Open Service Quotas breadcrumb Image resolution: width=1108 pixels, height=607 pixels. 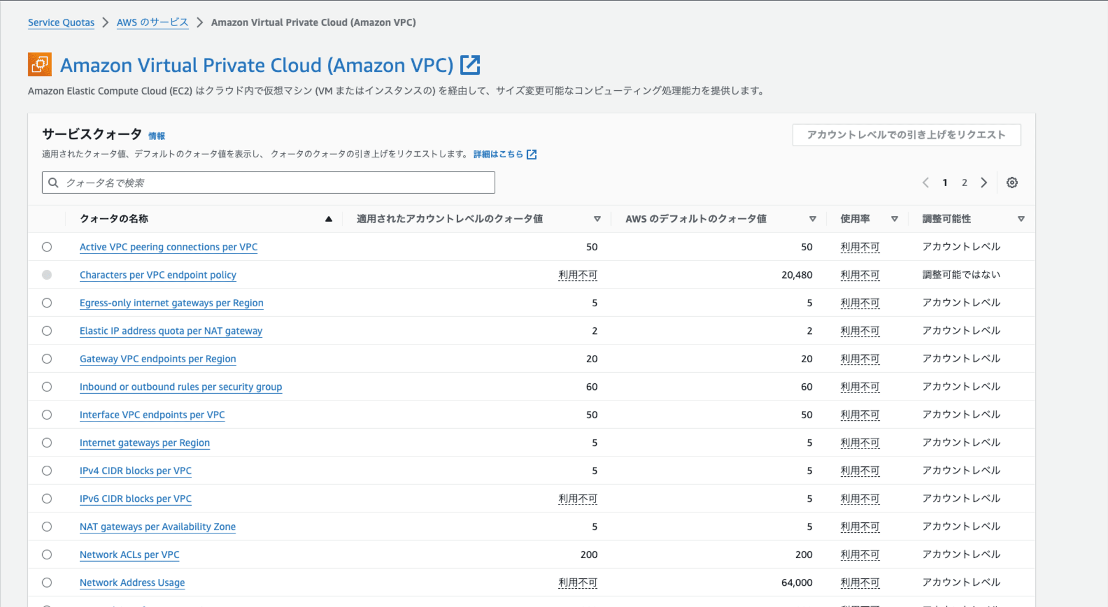(x=61, y=23)
